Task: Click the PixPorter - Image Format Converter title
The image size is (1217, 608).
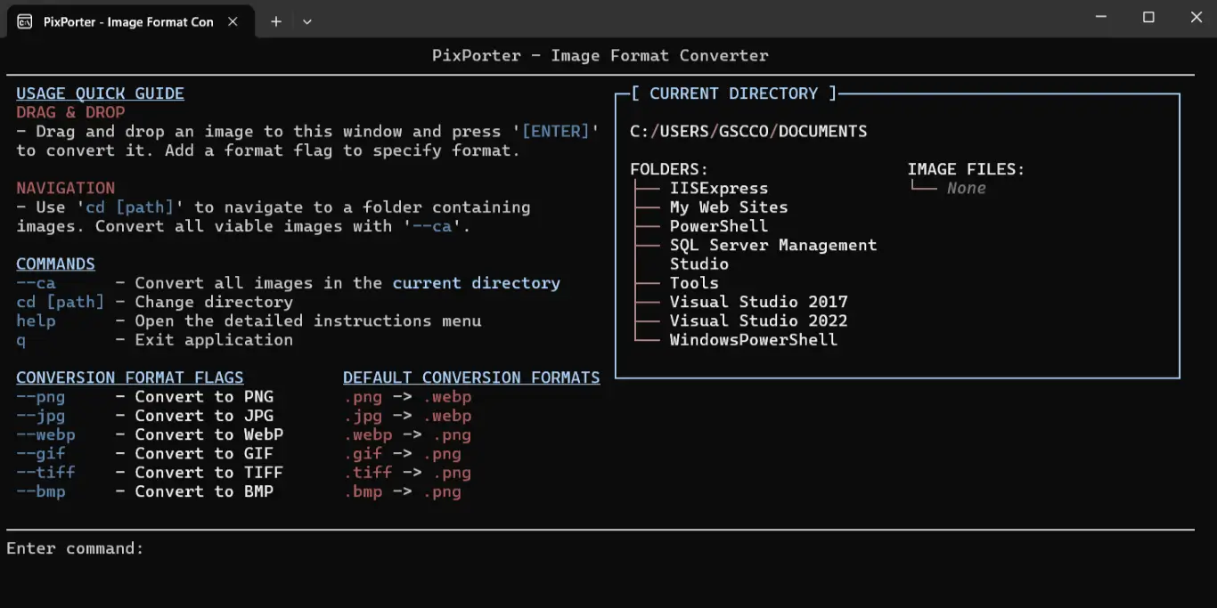Action: pyautogui.click(x=600, y=55)
